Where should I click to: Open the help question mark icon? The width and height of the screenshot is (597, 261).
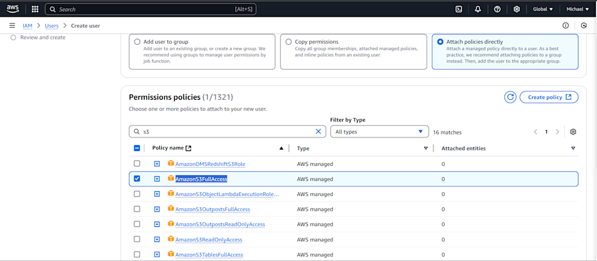[497, 9]
